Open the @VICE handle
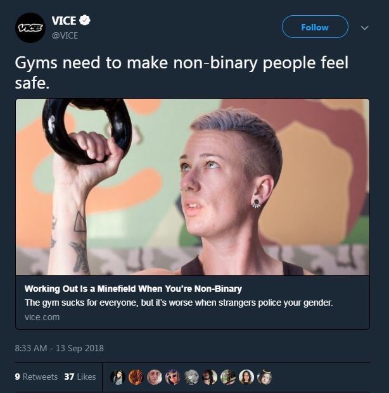389x393 pixels. [65, 35]
